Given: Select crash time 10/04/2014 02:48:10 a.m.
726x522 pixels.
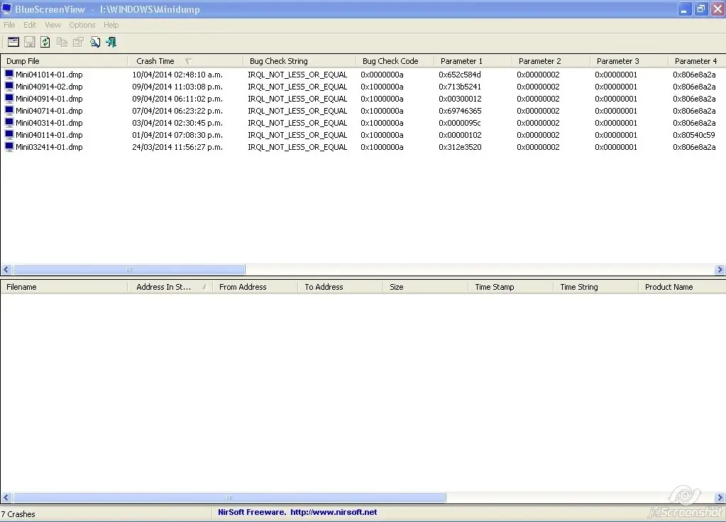Looking at the screenshot, I should (x=177, y=75).
